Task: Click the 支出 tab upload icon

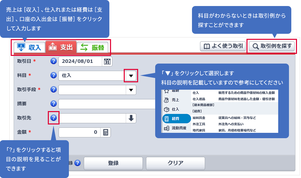Action: coord(53,47)
